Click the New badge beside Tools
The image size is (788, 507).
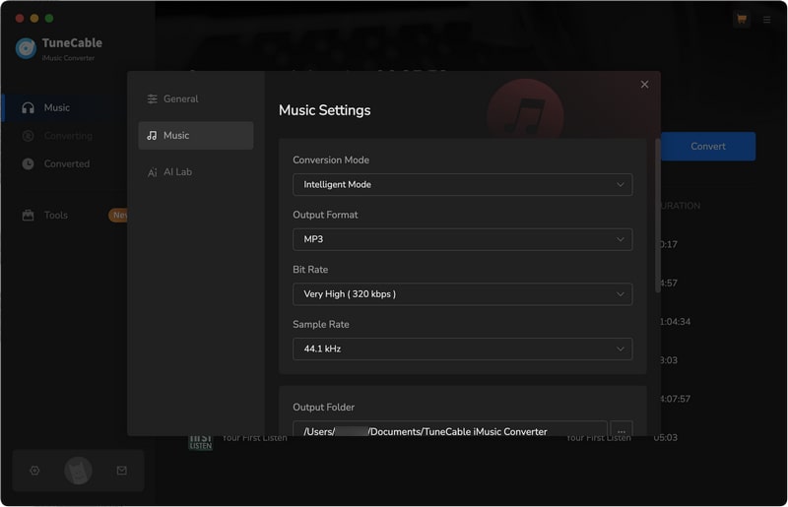[x=118, y=215]
